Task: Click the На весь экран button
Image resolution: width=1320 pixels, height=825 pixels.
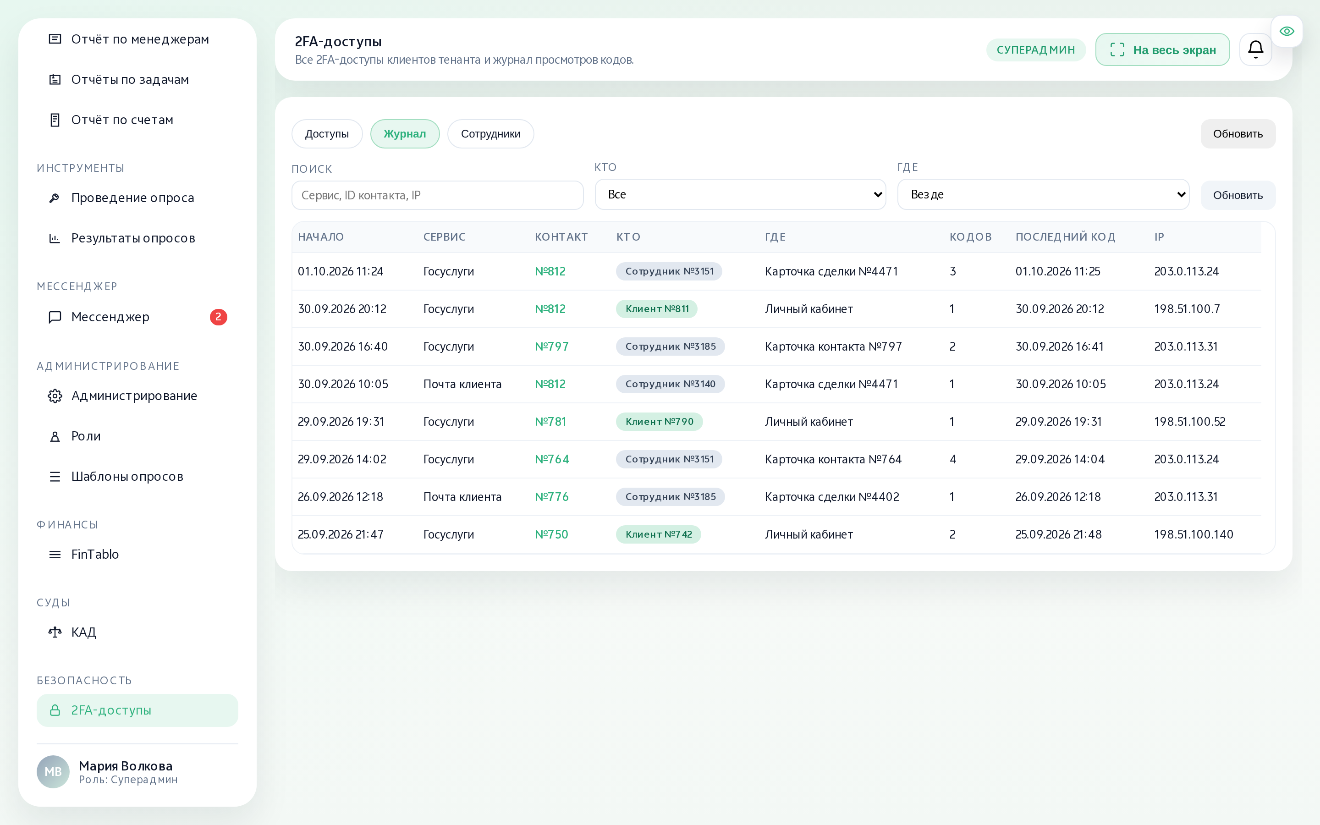Action: tap(1162, 49)
